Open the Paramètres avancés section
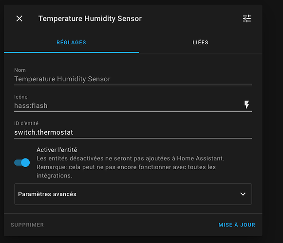This screenshot has height=243, width=283. (x=133, y=194)
